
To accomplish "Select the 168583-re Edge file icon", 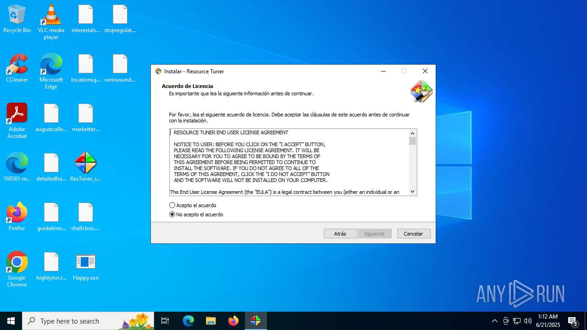I will 17,167.
